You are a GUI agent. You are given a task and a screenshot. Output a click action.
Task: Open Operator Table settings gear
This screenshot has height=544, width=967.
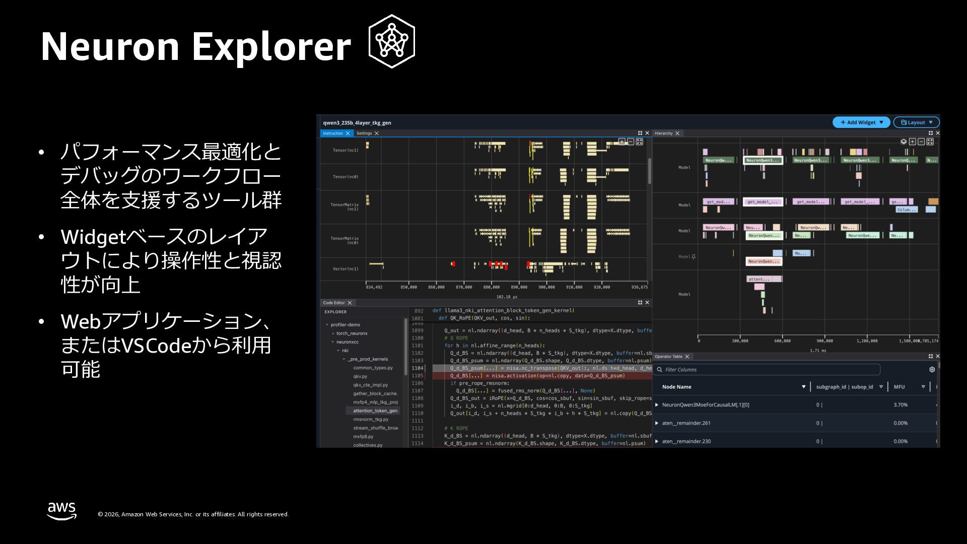(932, 369)
